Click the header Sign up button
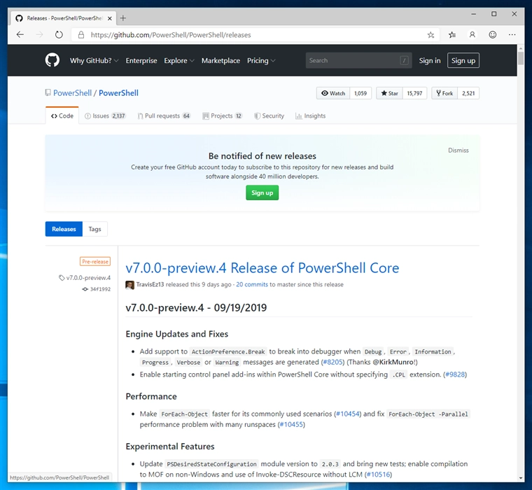532x490 pixels. 463,60
